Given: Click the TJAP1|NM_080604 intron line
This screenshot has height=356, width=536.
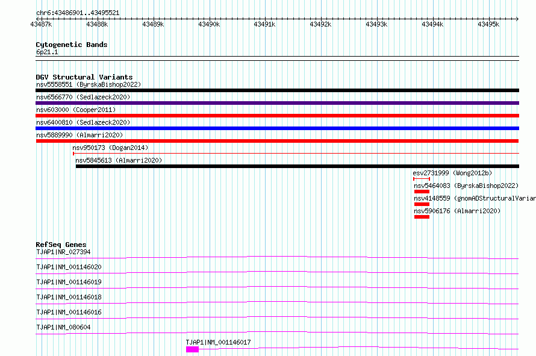Looking at the screenshot, I should [x=277, y=333].
